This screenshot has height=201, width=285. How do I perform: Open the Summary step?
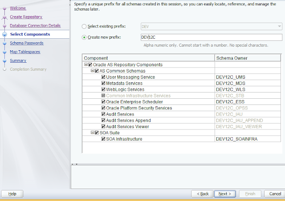18,60
